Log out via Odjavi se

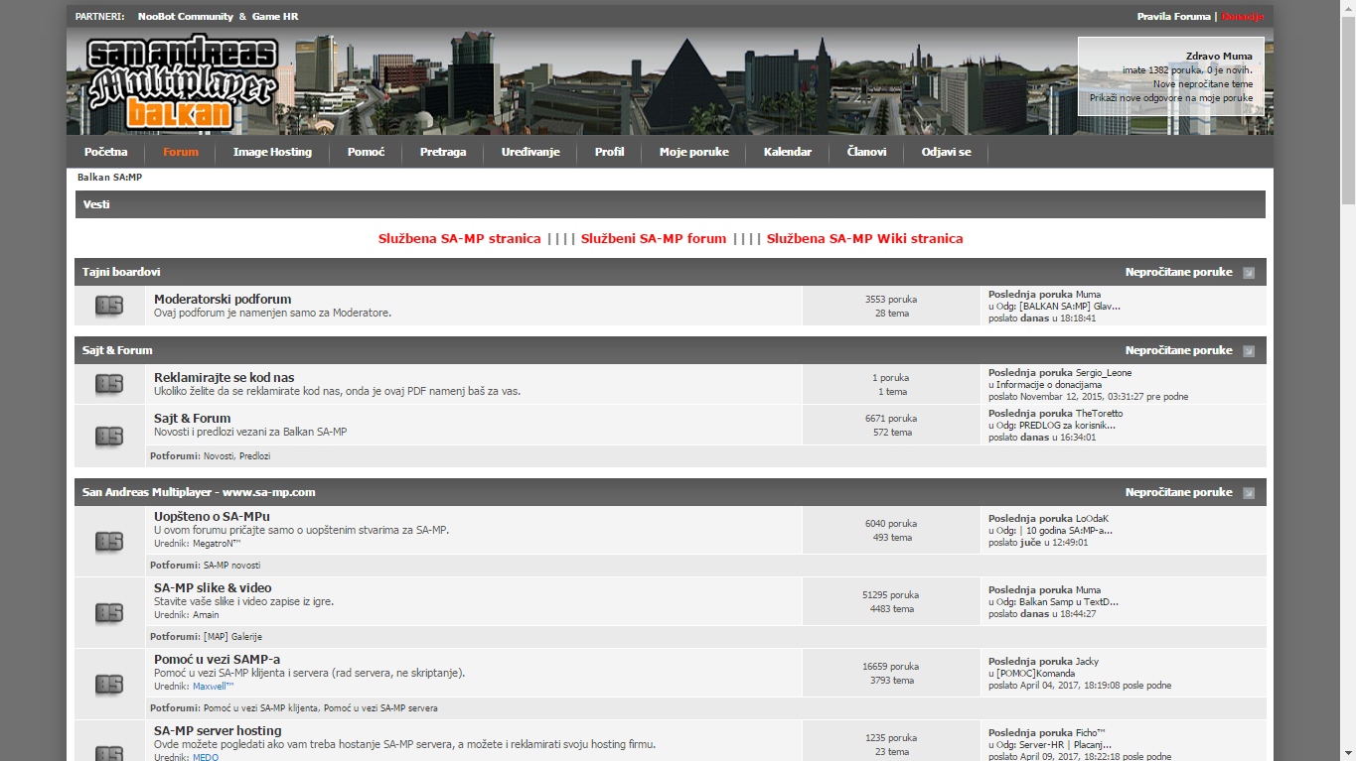click(947, 152)
